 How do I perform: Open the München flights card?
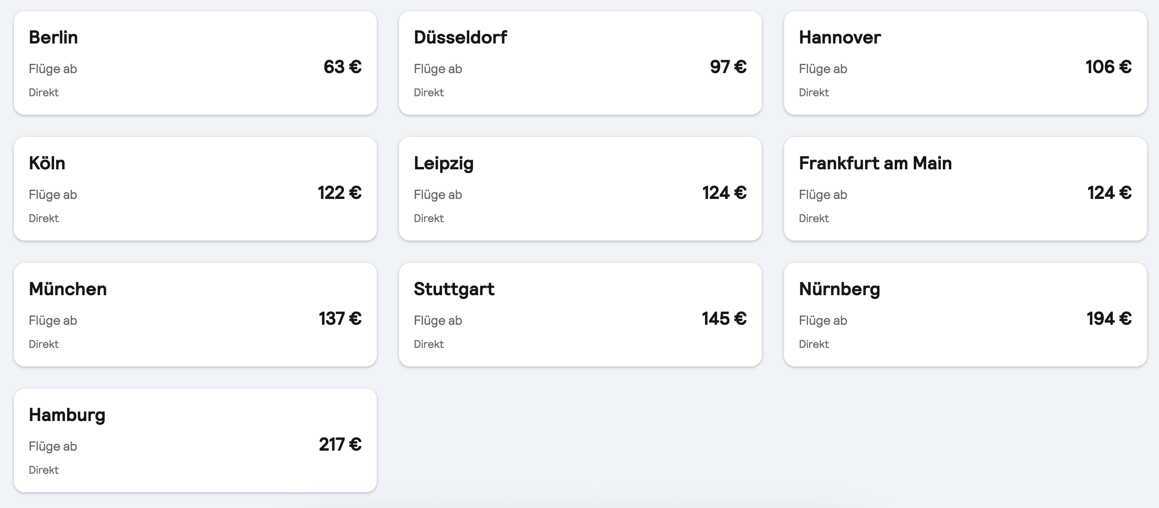pos(195,315)
